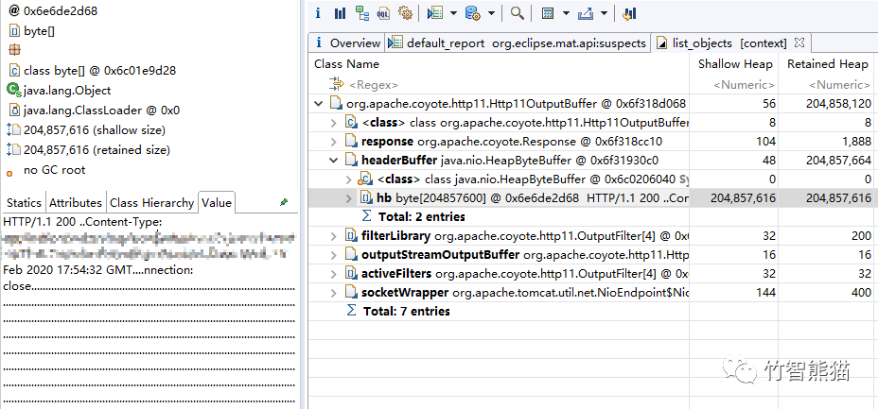Expand the activeFilters OutputFilter[4] node

tap(334, 273)
